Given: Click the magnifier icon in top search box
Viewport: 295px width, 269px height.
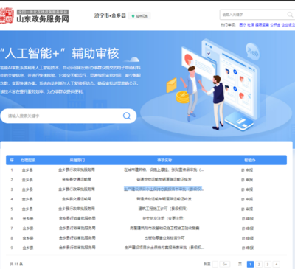Looking at the screenshot, I should click(290, 15).
